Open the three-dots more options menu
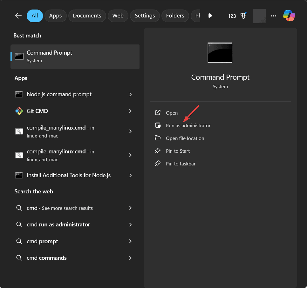Screen dimensions: 307x288 (274, 16)
